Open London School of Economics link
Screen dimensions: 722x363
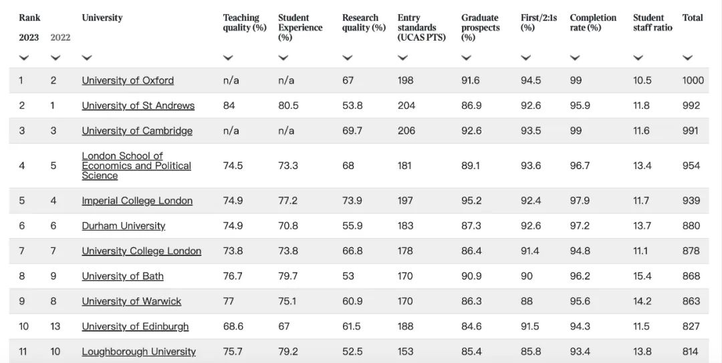(136, 166)
